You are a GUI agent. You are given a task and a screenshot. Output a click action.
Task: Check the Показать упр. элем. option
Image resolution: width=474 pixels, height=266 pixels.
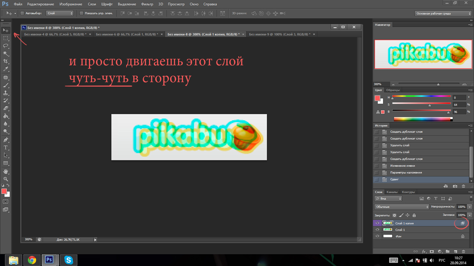coord(81,13)
